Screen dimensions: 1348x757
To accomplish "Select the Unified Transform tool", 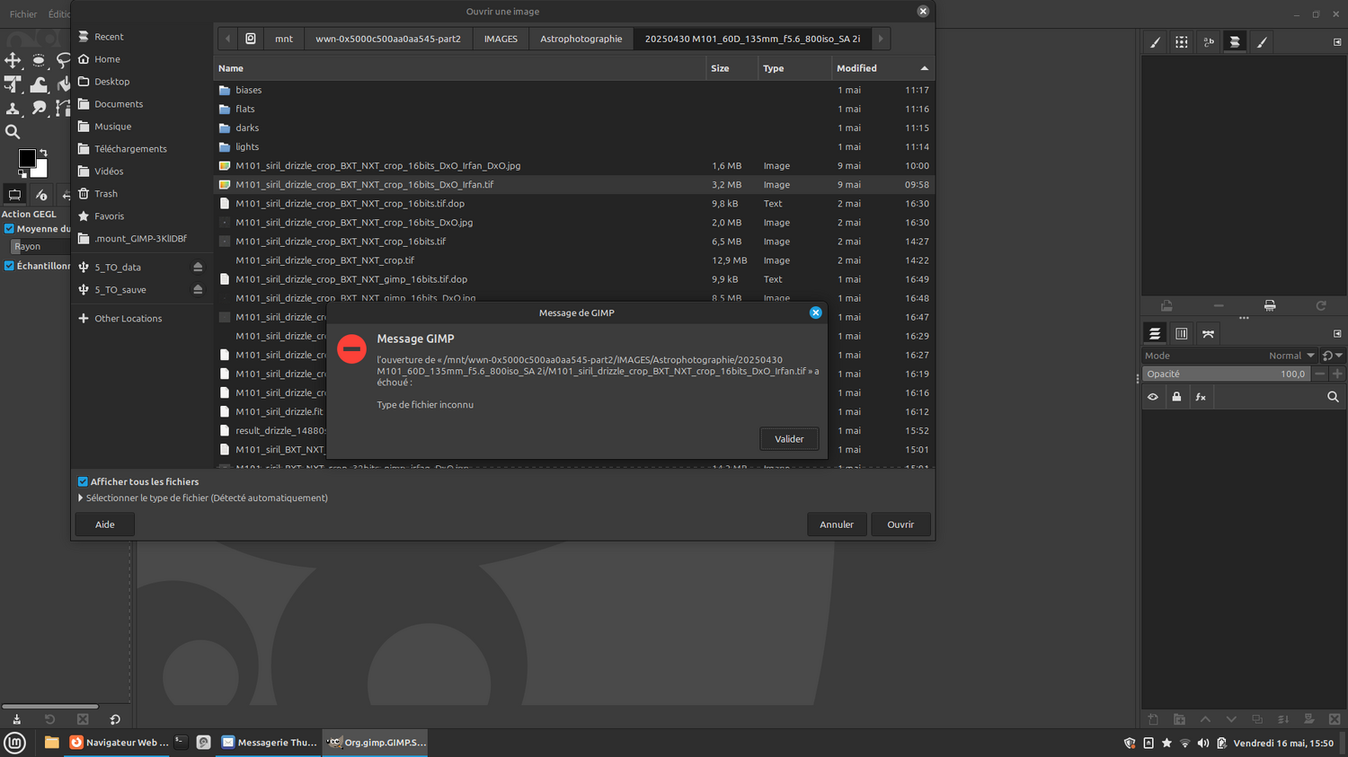I will tap(13, 84).
